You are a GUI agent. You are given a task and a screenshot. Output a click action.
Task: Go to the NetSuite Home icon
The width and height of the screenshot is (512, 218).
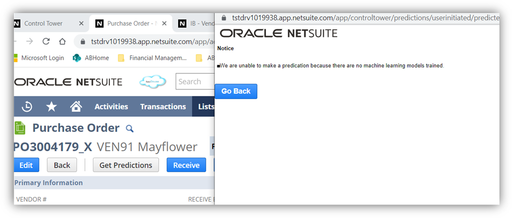[x=76, y=106]
